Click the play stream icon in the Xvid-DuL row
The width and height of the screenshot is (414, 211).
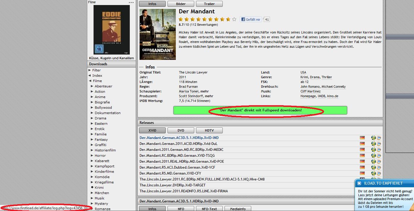(x=379, y=144)
